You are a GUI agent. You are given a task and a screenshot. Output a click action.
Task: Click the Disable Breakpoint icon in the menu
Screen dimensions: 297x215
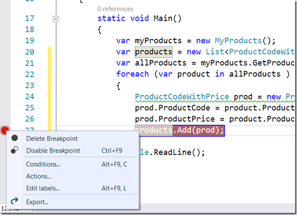15,151
